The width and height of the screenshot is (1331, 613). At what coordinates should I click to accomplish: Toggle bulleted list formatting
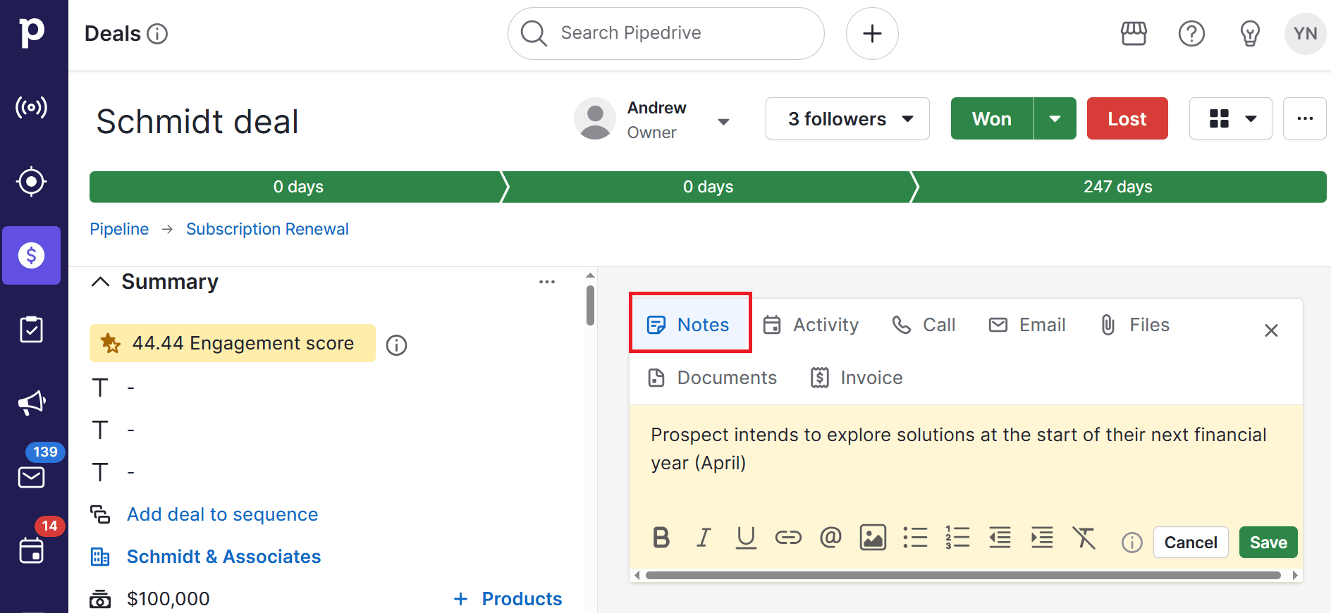(x=915, y=538)
